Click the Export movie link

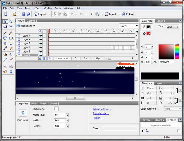point(101,114)
